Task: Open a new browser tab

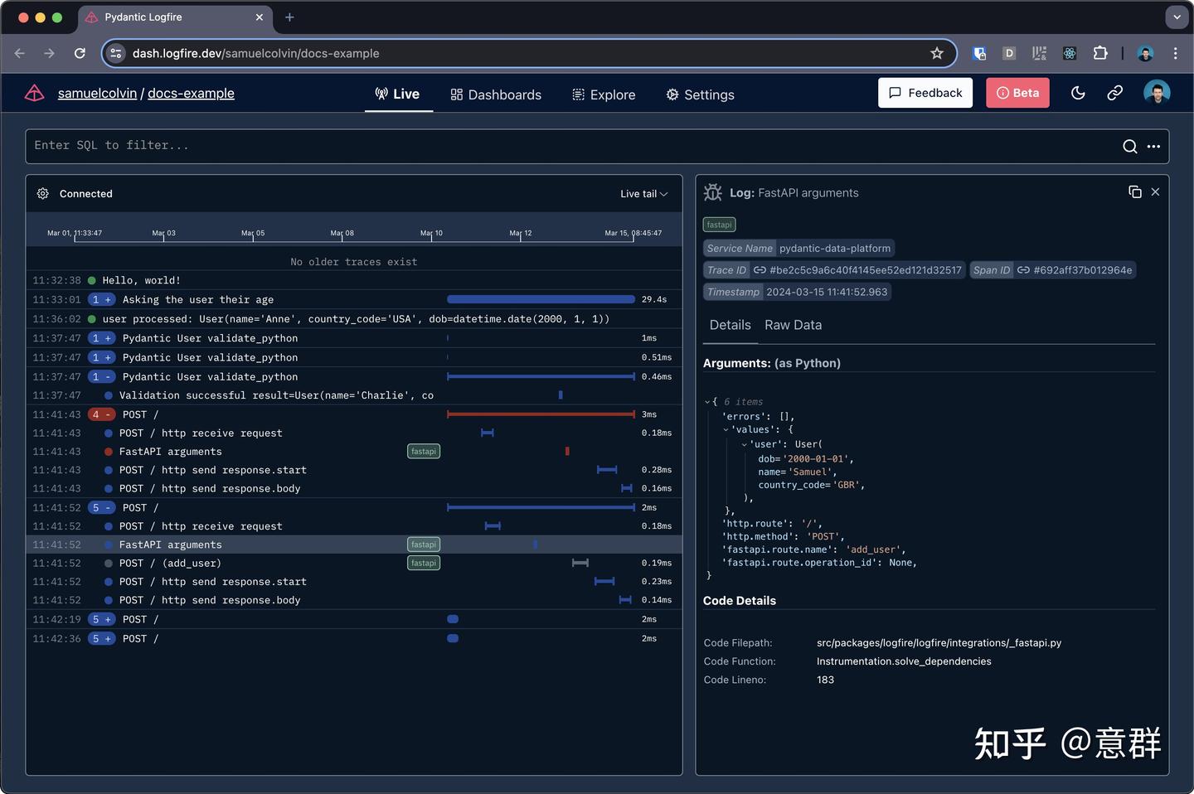Action: (289, 17)
